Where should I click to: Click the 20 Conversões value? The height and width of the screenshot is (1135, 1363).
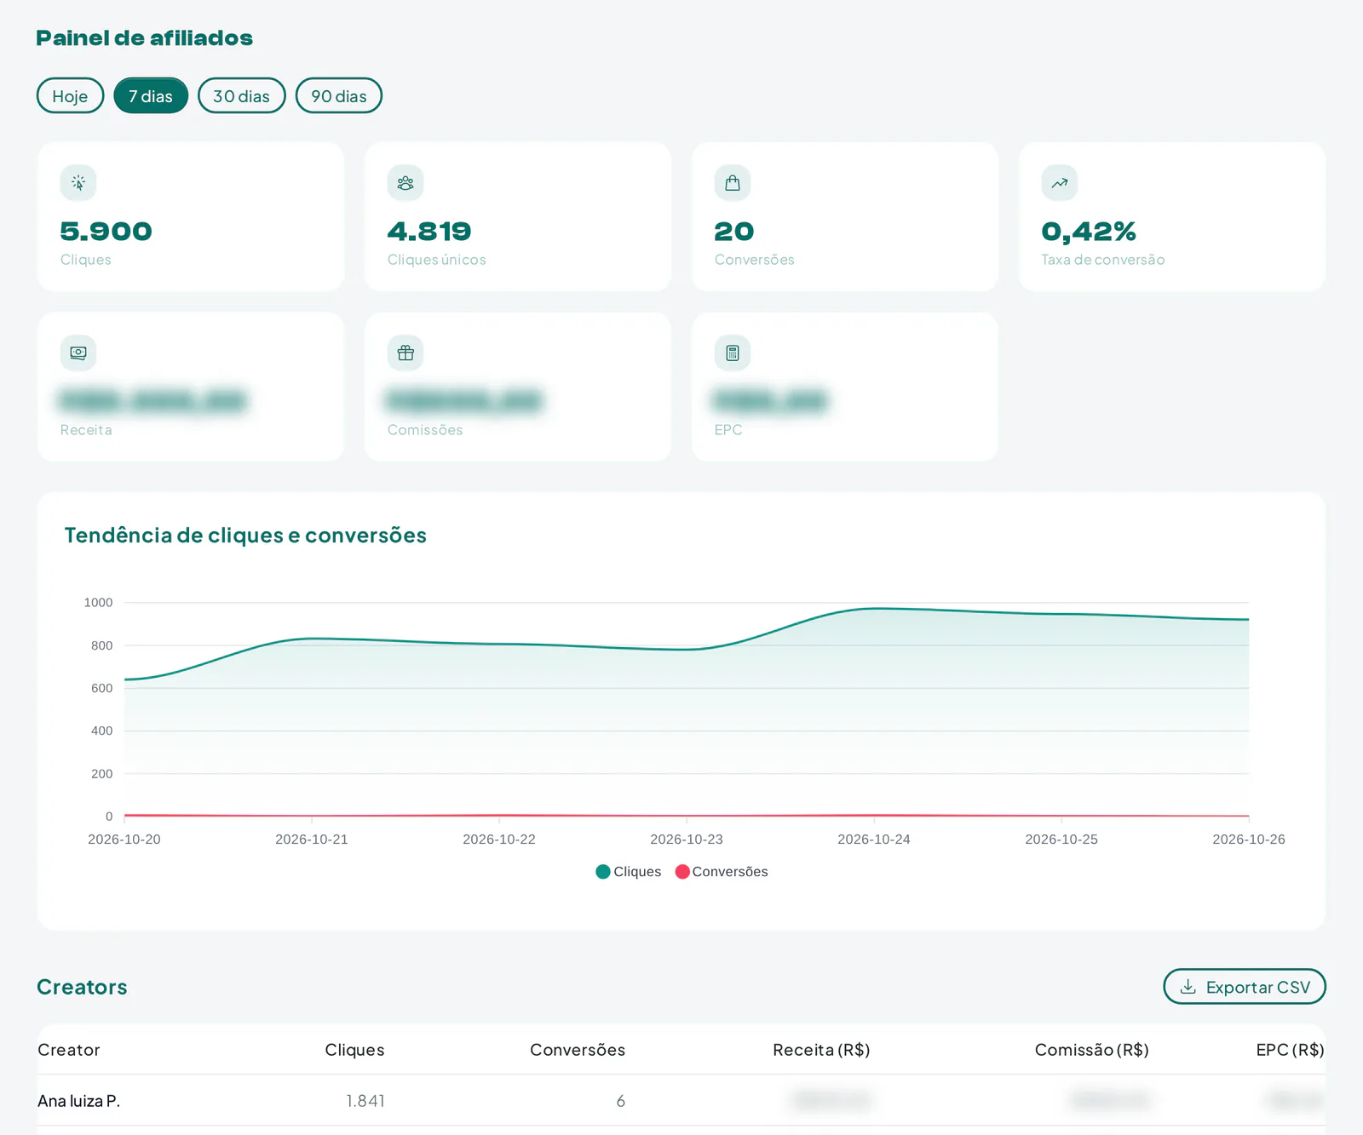click(x=734, y=231)
